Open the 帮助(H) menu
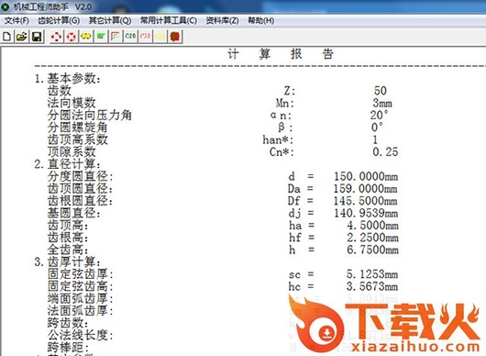Screen dimensions: 486x356 click(x=261, y=21)
